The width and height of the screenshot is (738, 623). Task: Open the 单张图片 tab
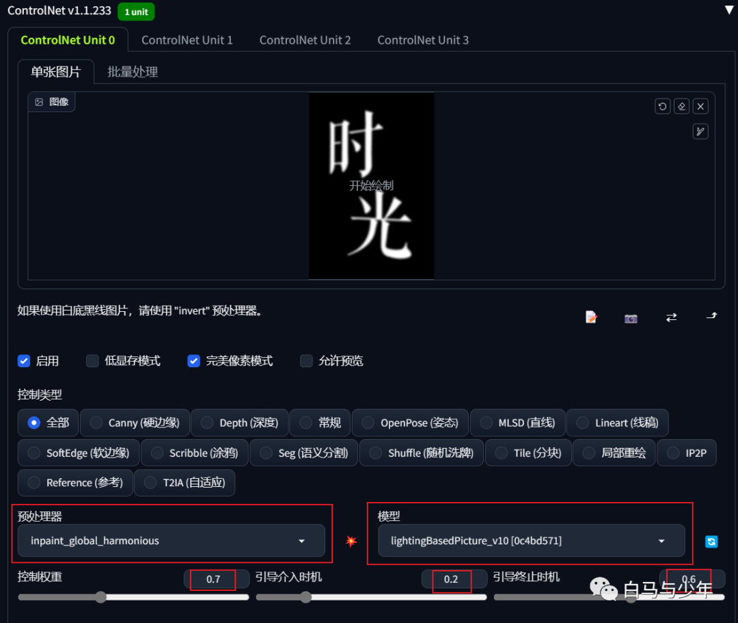pos(56,72)
